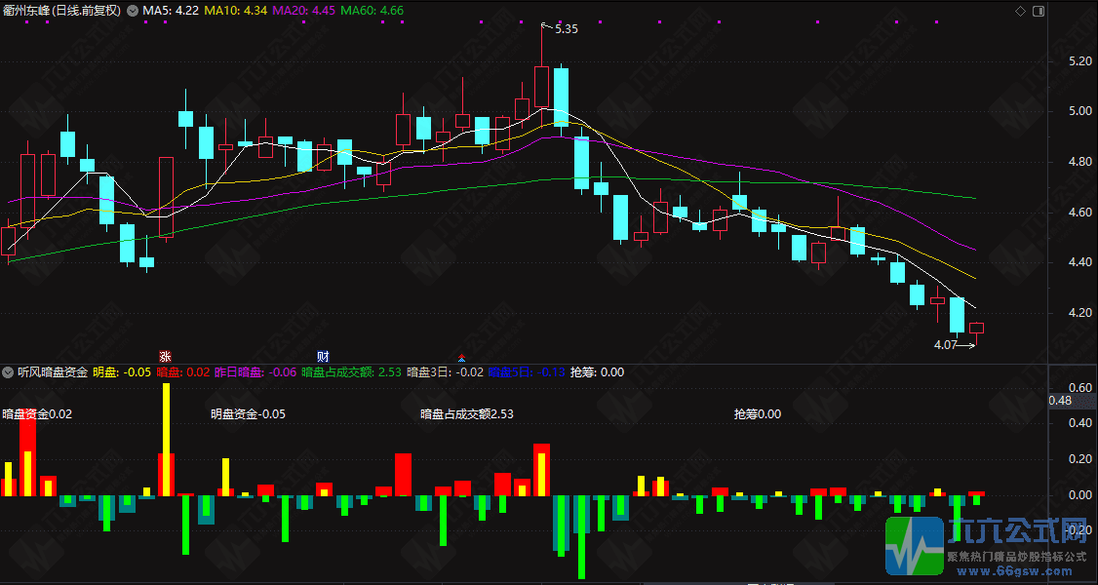Click the red-blue double arrow marker

[461, 356]
